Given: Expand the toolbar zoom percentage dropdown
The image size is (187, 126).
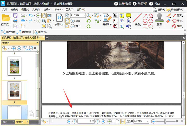Looking at the screenshot, I should click(x=84, y=16).
